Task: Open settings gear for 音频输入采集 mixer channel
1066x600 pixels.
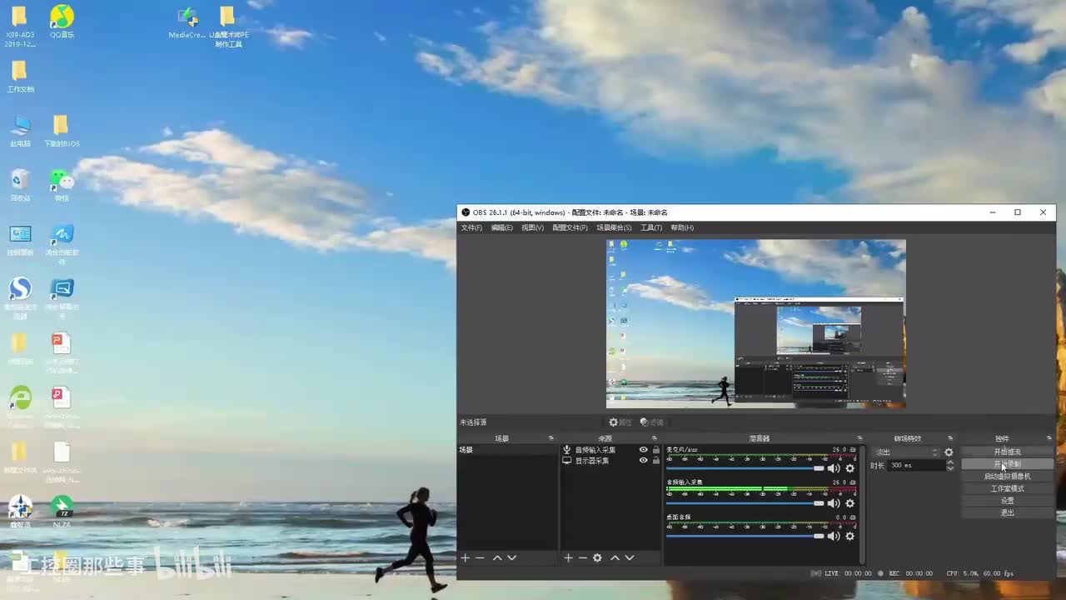Action: tap(849, 503)
